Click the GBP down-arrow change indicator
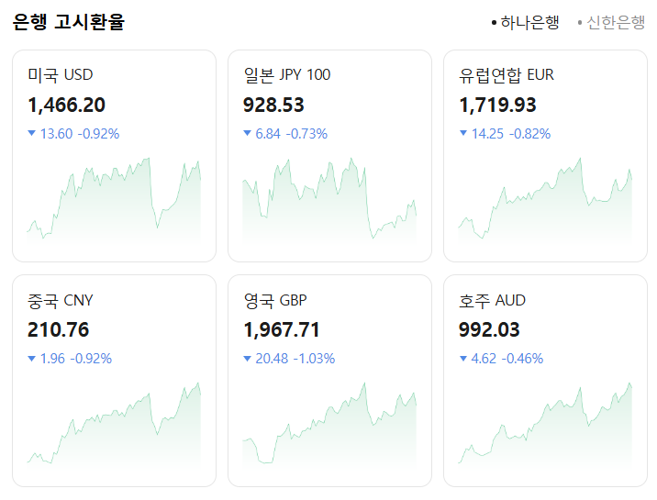Image resolution: width=657 pixels, height=500 pixels. coord(247,359)
